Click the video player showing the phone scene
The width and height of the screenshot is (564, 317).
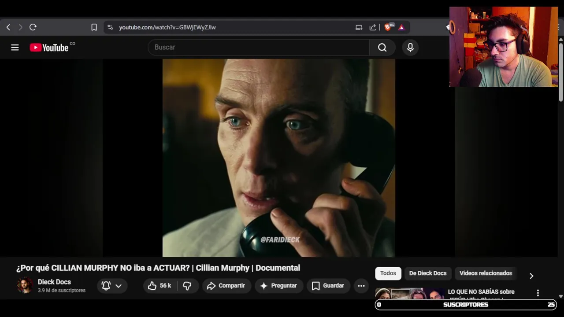tap(278, 158)
